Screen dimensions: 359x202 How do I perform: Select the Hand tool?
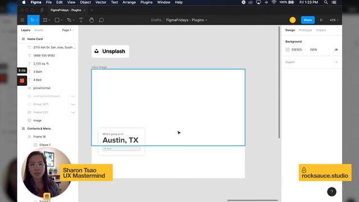[x=91, y=20]
